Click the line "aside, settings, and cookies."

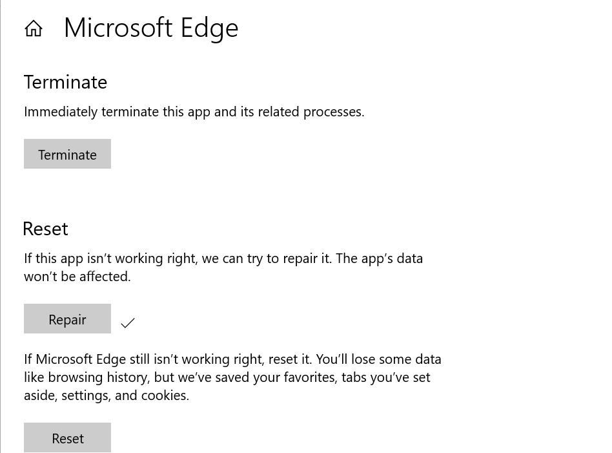click(x=107, y=395)
